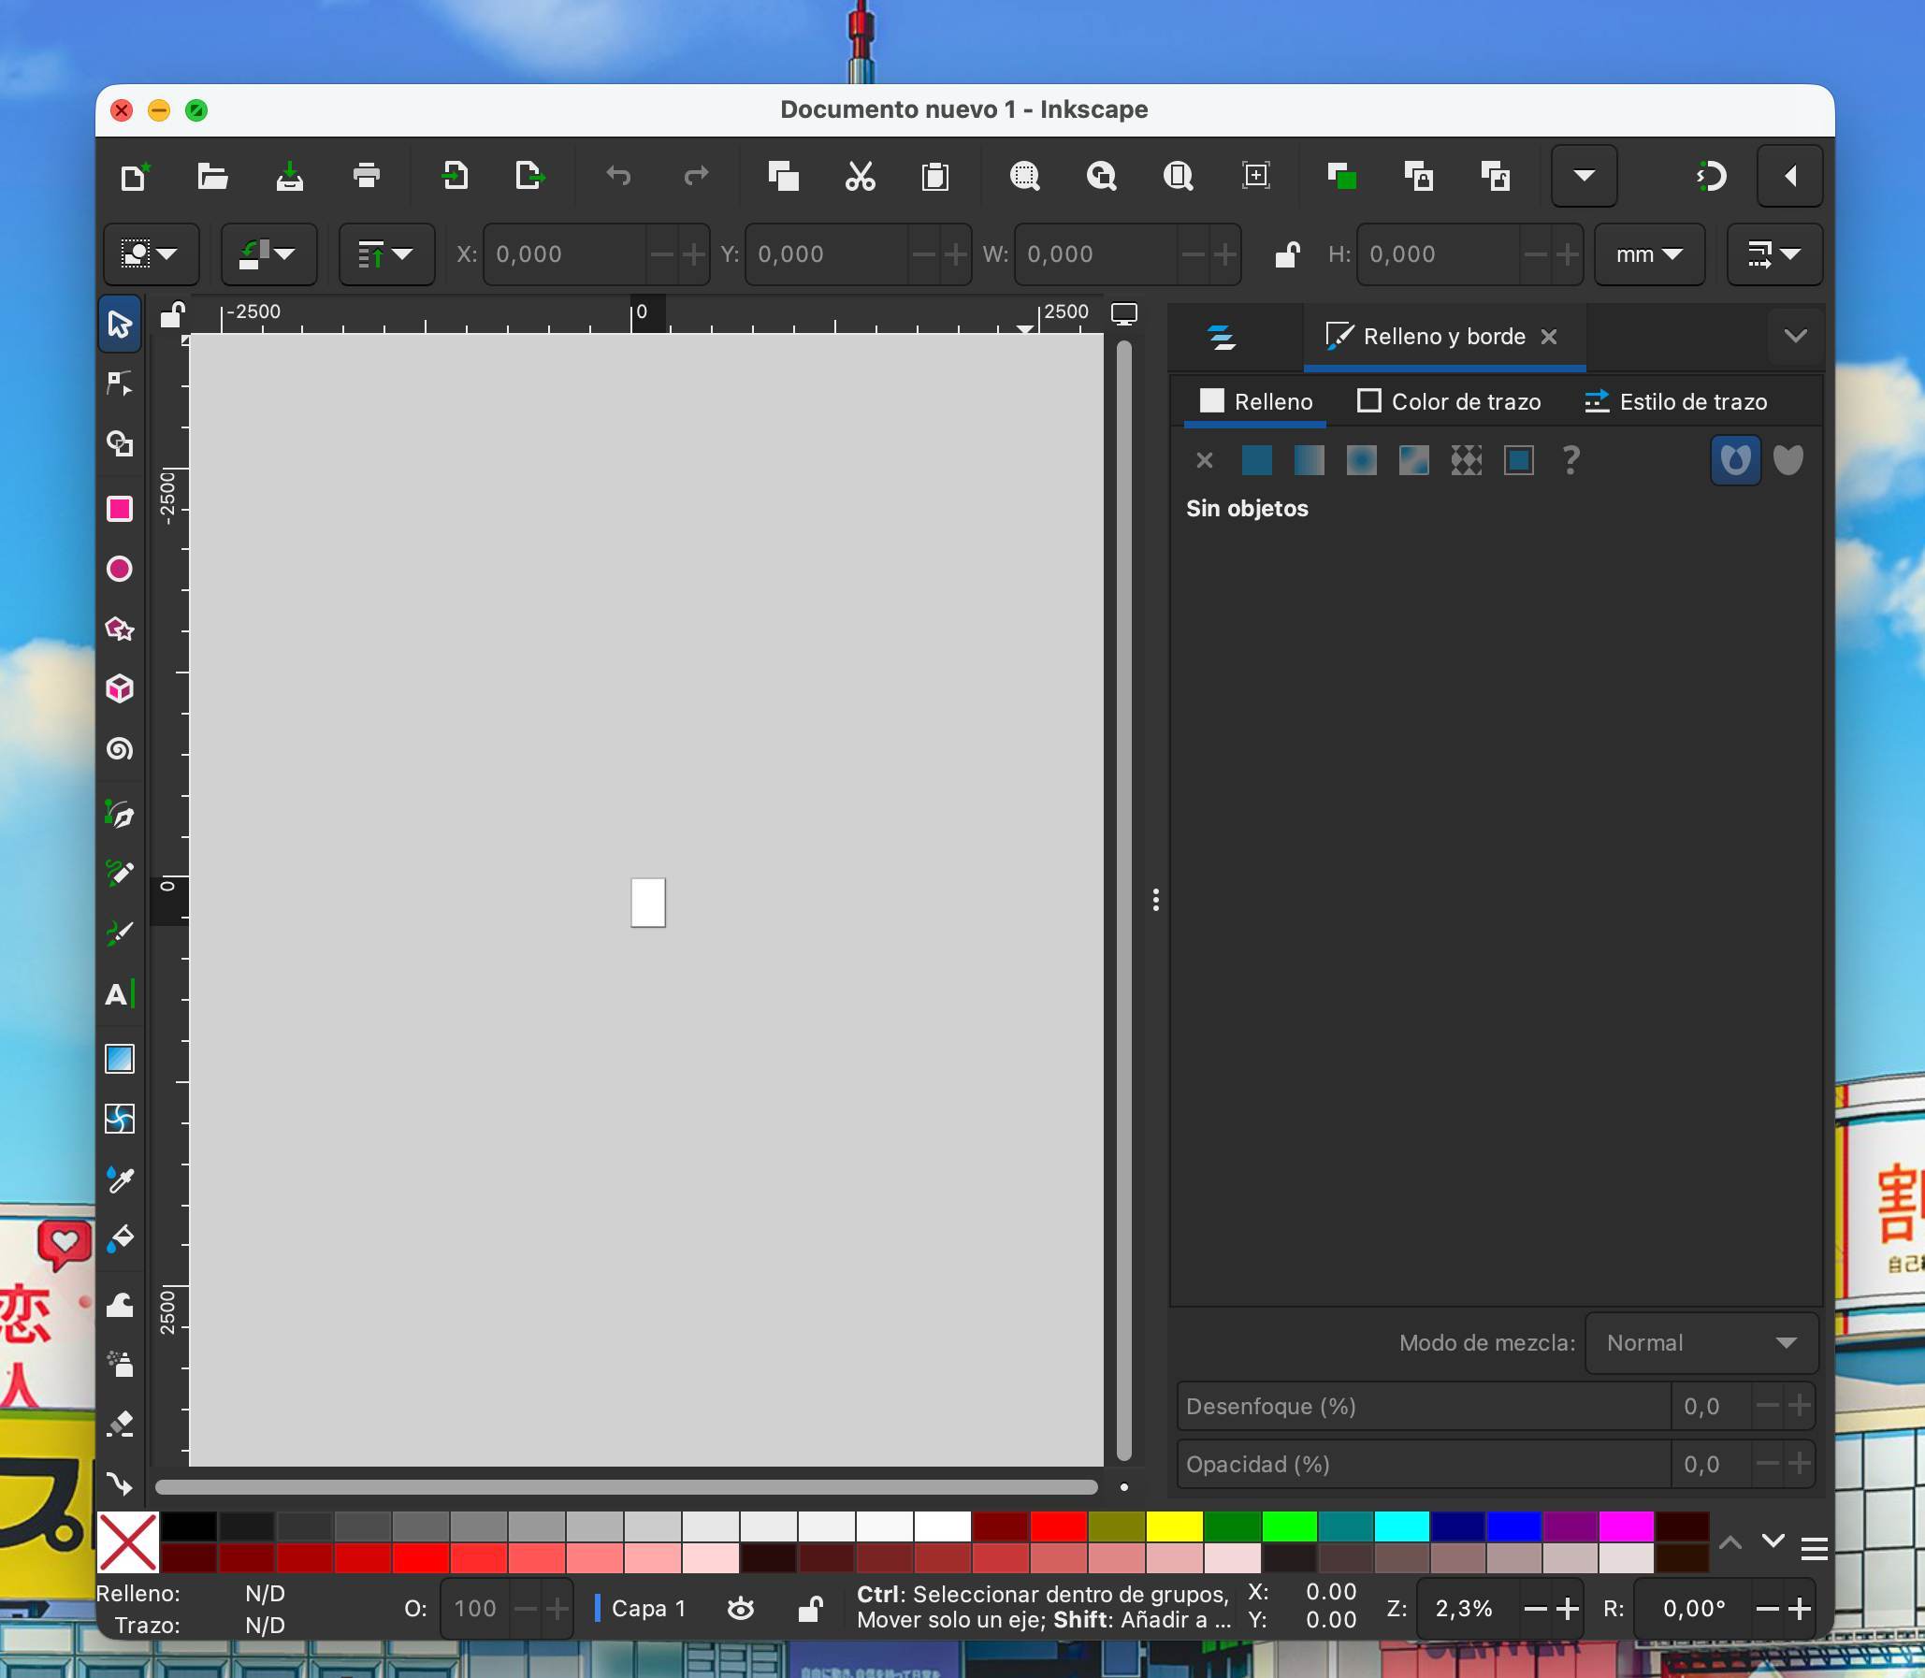This screenshot has width=1925, height=1678.
Task: Open the Modo de mezcla dropdown
Action: 1701,1343
